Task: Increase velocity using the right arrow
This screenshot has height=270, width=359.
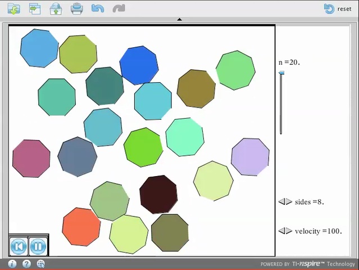Action: pyautogui.click(x=288, y=231)
